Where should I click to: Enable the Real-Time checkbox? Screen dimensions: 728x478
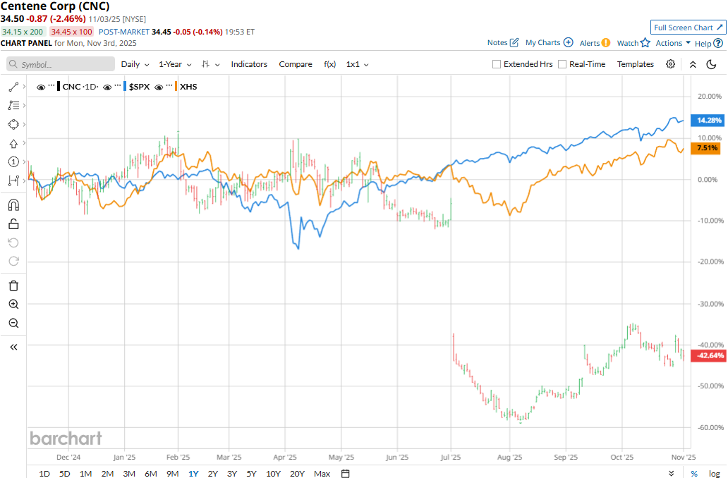click(562, 64)
